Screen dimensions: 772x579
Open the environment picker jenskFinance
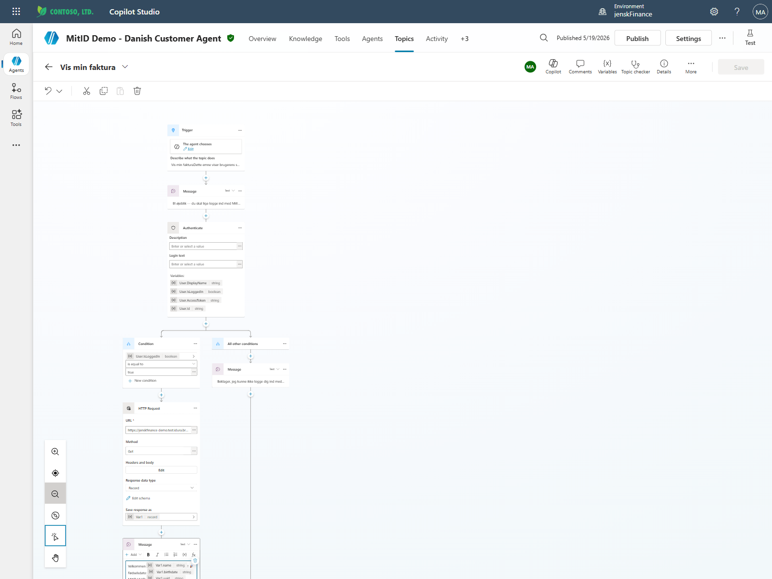click(626, 11)
